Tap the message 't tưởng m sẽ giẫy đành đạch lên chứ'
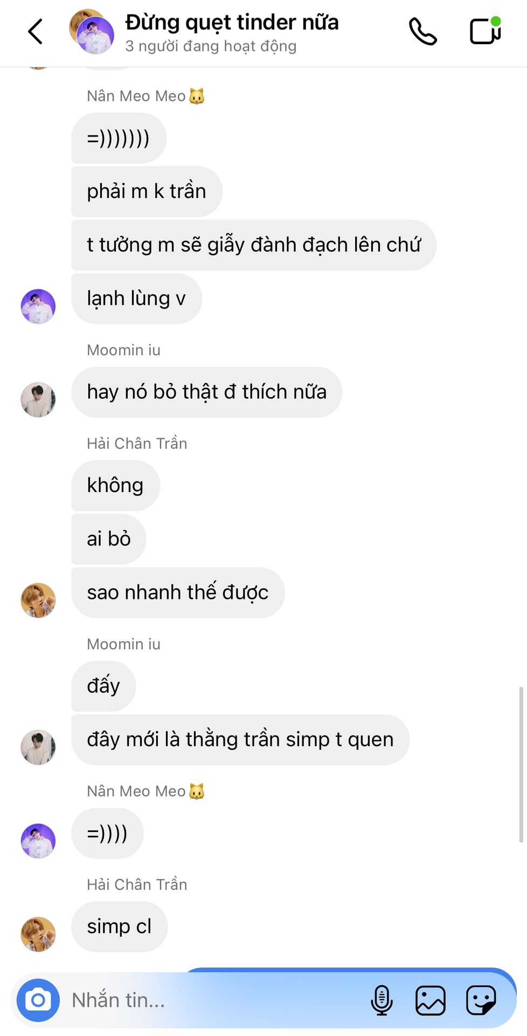Image resolution: width=527 pixels, height=1036 pixels. point(253,245)
